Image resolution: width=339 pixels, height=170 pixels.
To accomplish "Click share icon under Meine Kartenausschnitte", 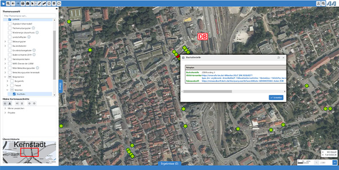I will pyautogui.click(x=17, y=103).
